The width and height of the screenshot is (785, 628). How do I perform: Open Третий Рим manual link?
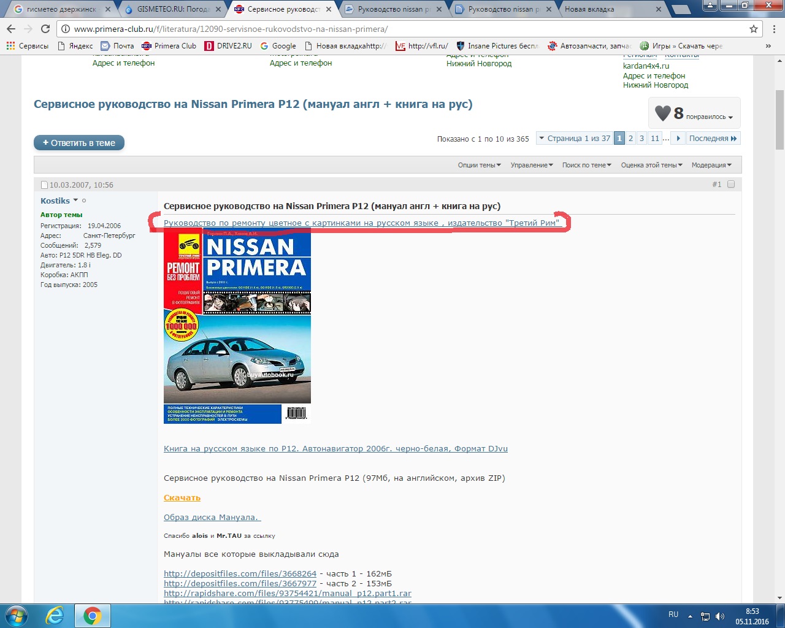pos(361,223)
